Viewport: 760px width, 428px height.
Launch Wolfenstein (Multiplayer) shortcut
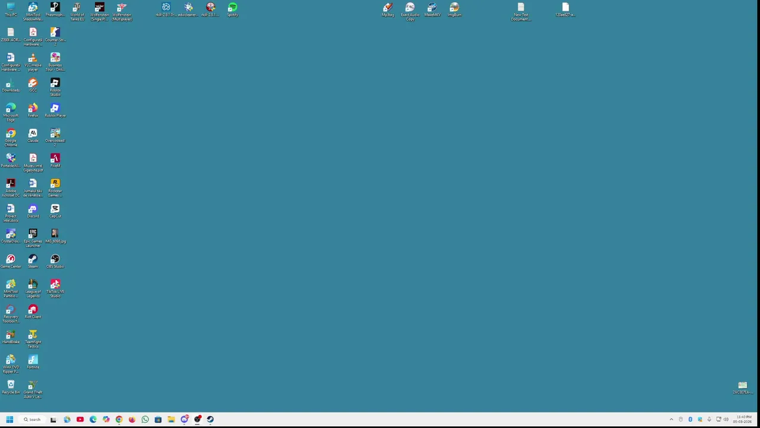coord(122,12)
